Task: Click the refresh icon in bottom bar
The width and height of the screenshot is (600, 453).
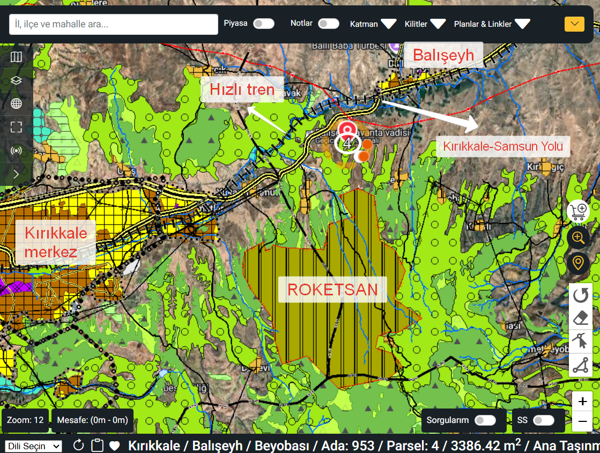Action: pos(78,445)
